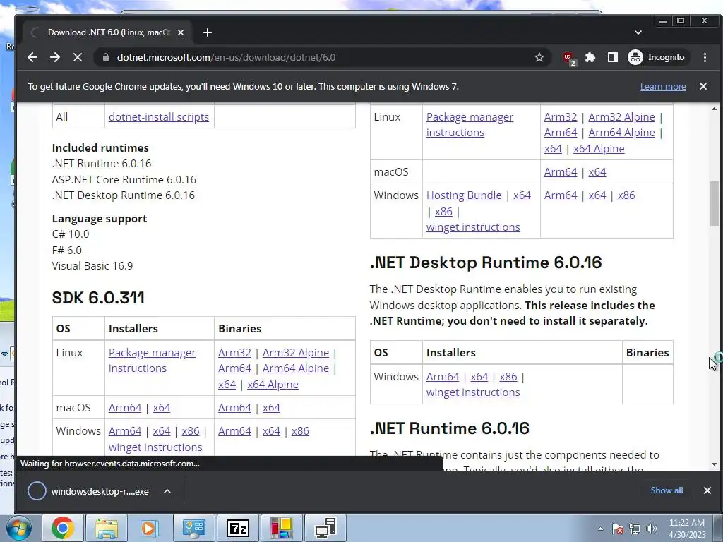Stop loading the page
Viewport: 723px width, 542px height.
78,57
